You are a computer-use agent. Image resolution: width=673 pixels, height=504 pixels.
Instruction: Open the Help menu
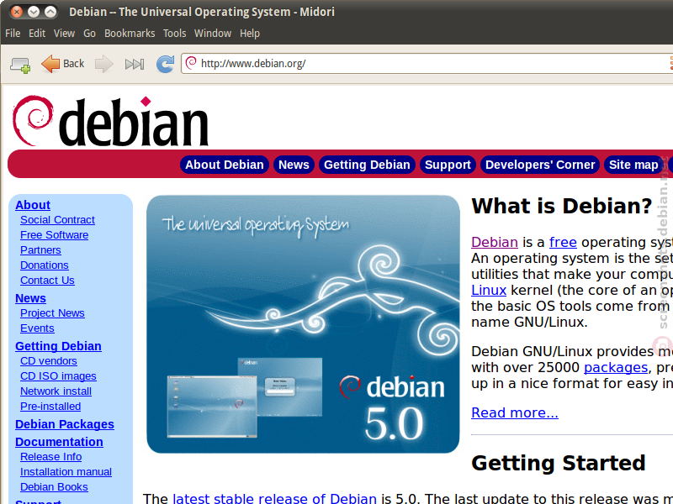coord(250,34)
